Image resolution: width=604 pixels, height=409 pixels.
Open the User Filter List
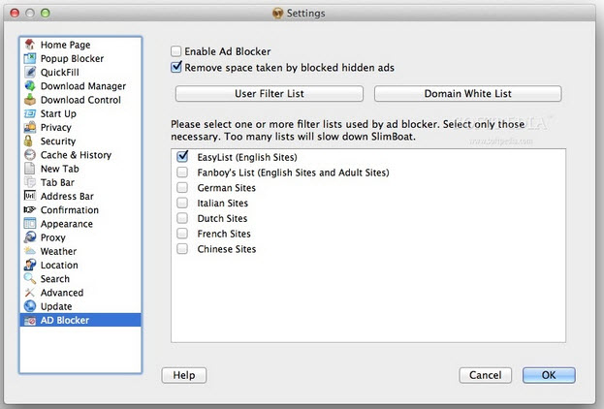(270, 94)
